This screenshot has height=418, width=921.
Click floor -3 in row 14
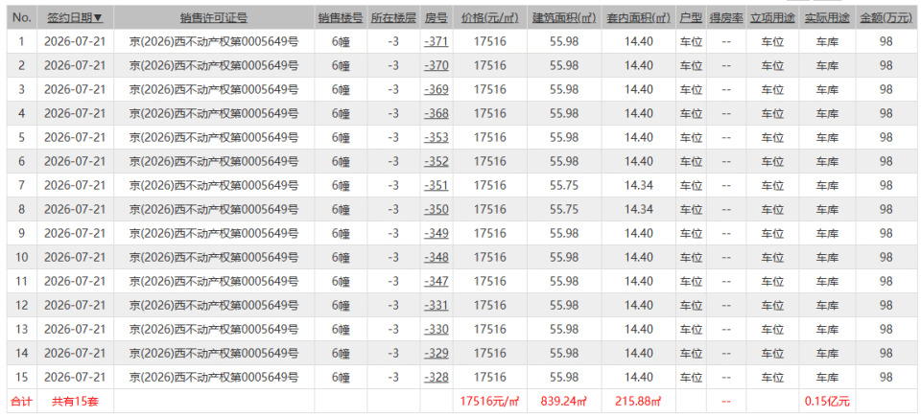pyautogui.click(x=393, y=353)
